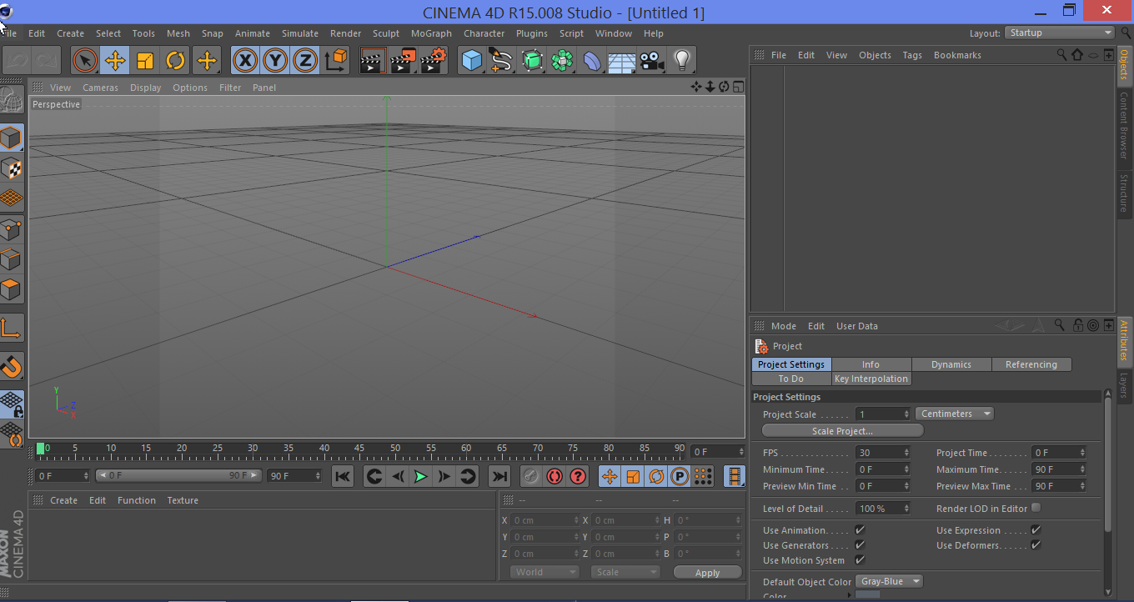Adjust the Project Scale spinner
Image resolution: width=1134 pixels, height=602 pixels.
point(906,414)
